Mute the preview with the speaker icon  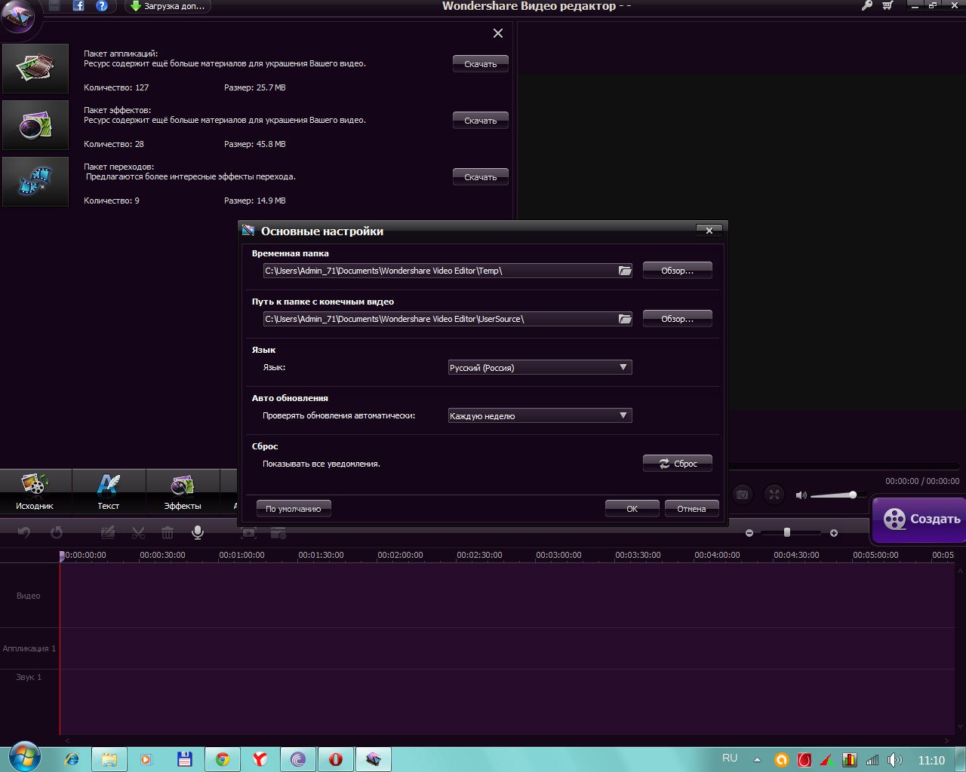pos(801,495)
